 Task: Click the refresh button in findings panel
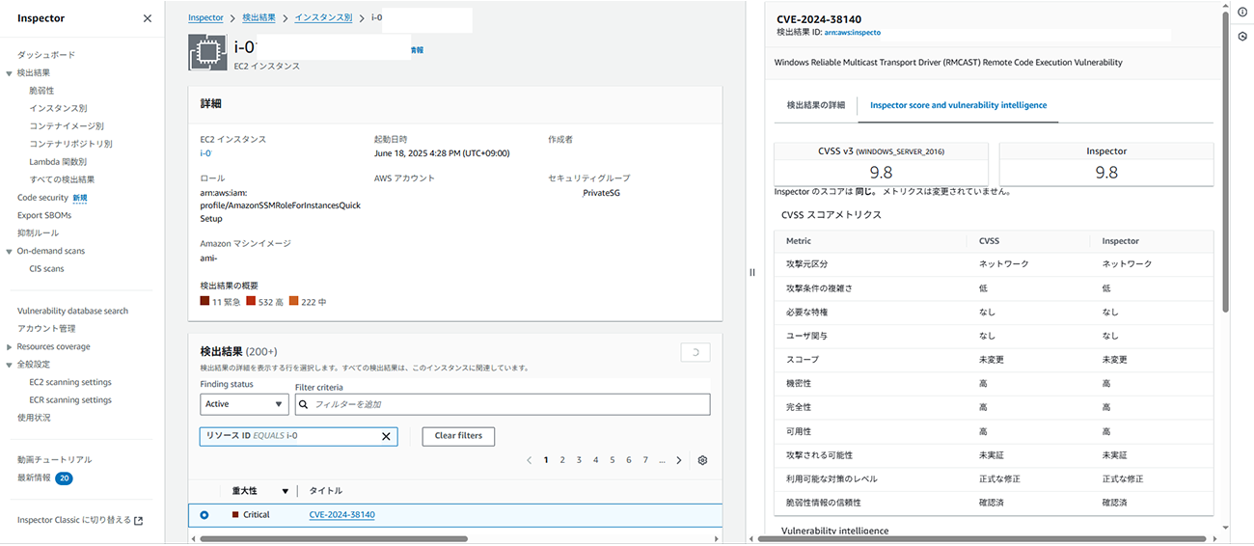pos(695,353)
